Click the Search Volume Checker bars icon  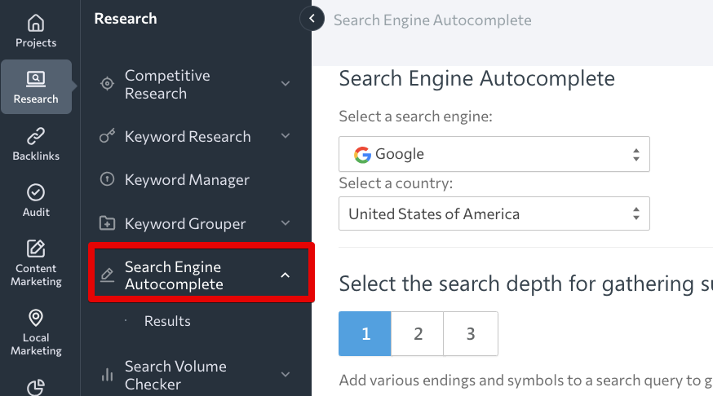click(108, 375)
